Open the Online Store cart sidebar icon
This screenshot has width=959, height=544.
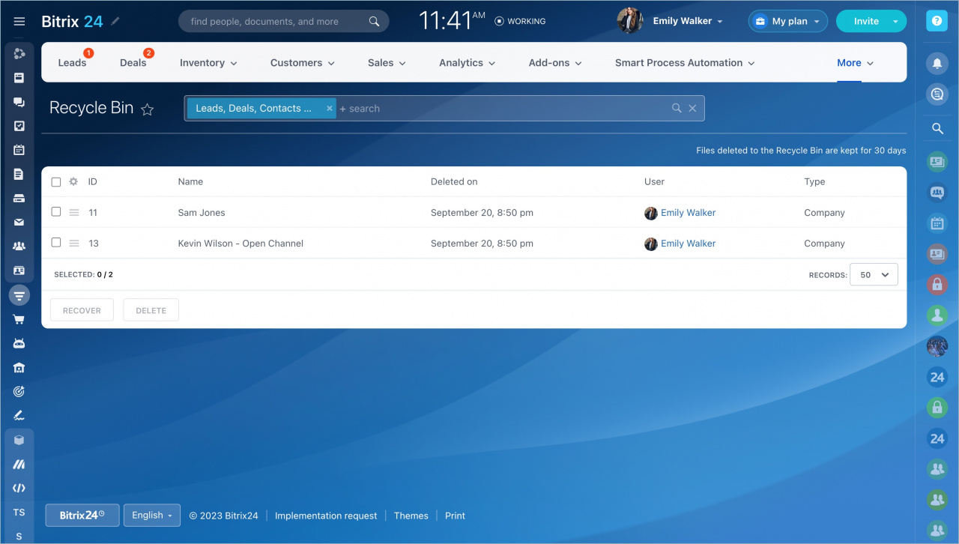pos(19,319)
